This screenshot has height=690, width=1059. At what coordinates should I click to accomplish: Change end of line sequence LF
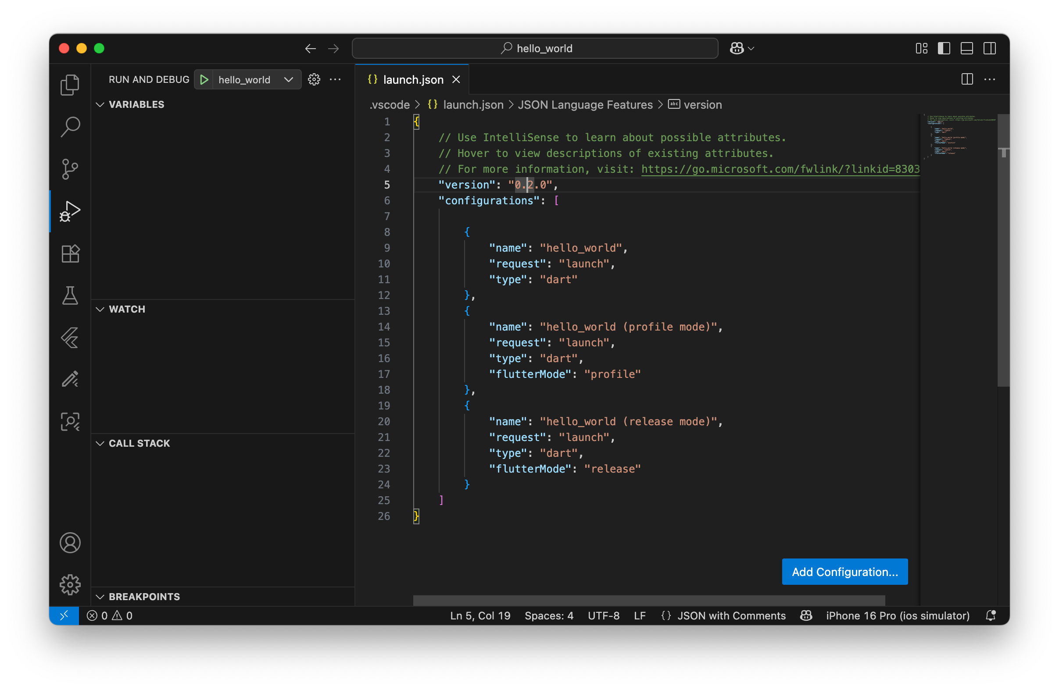coord(640,616)
